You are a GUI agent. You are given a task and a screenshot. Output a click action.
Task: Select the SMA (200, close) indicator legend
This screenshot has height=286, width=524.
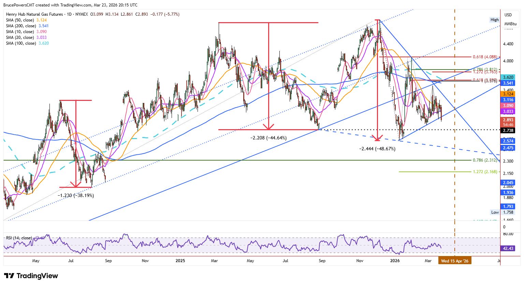tap(27, 26)
